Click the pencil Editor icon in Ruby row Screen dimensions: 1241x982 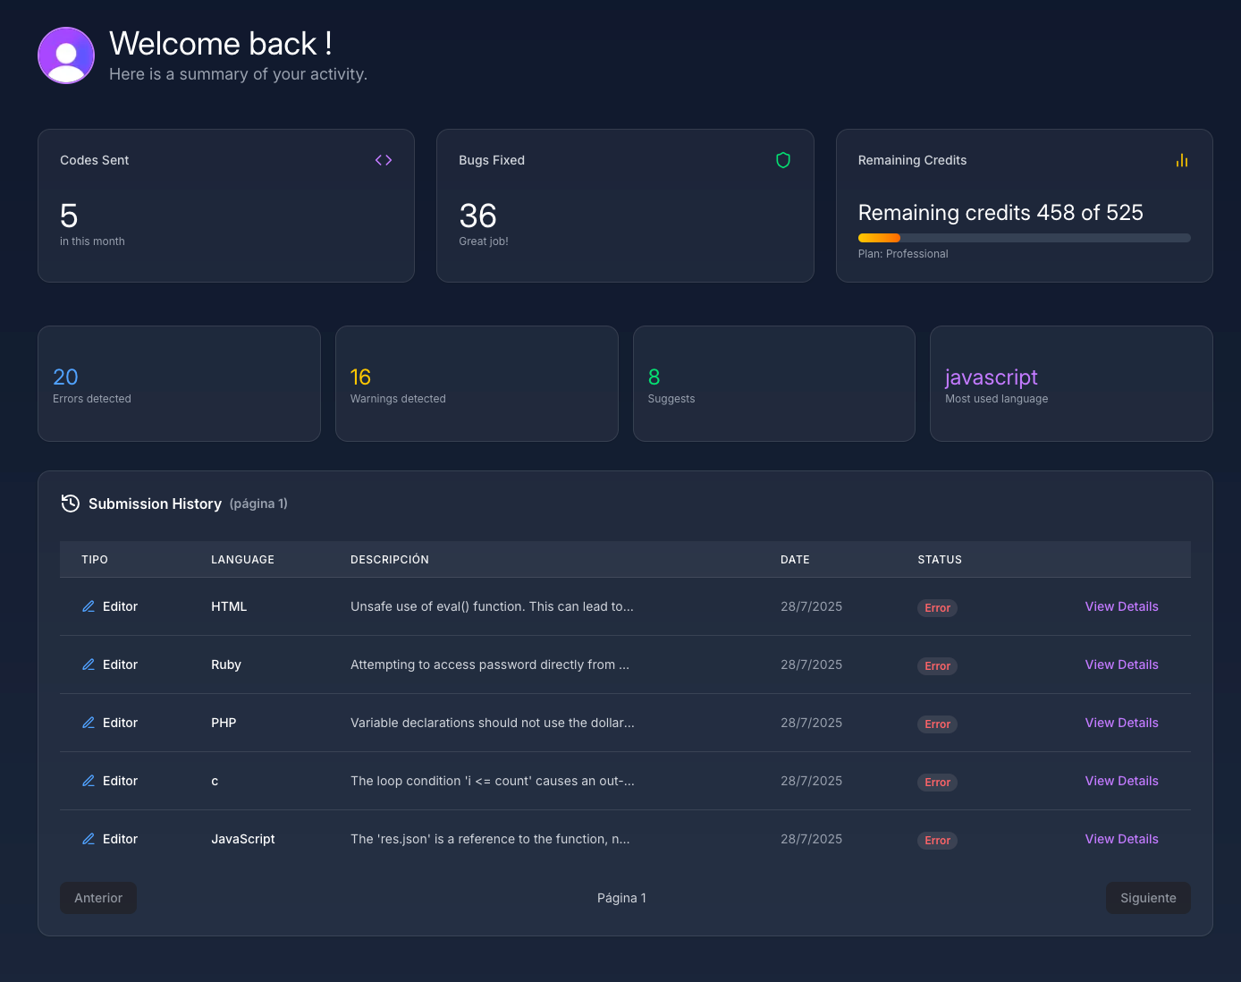coord(89,665)
